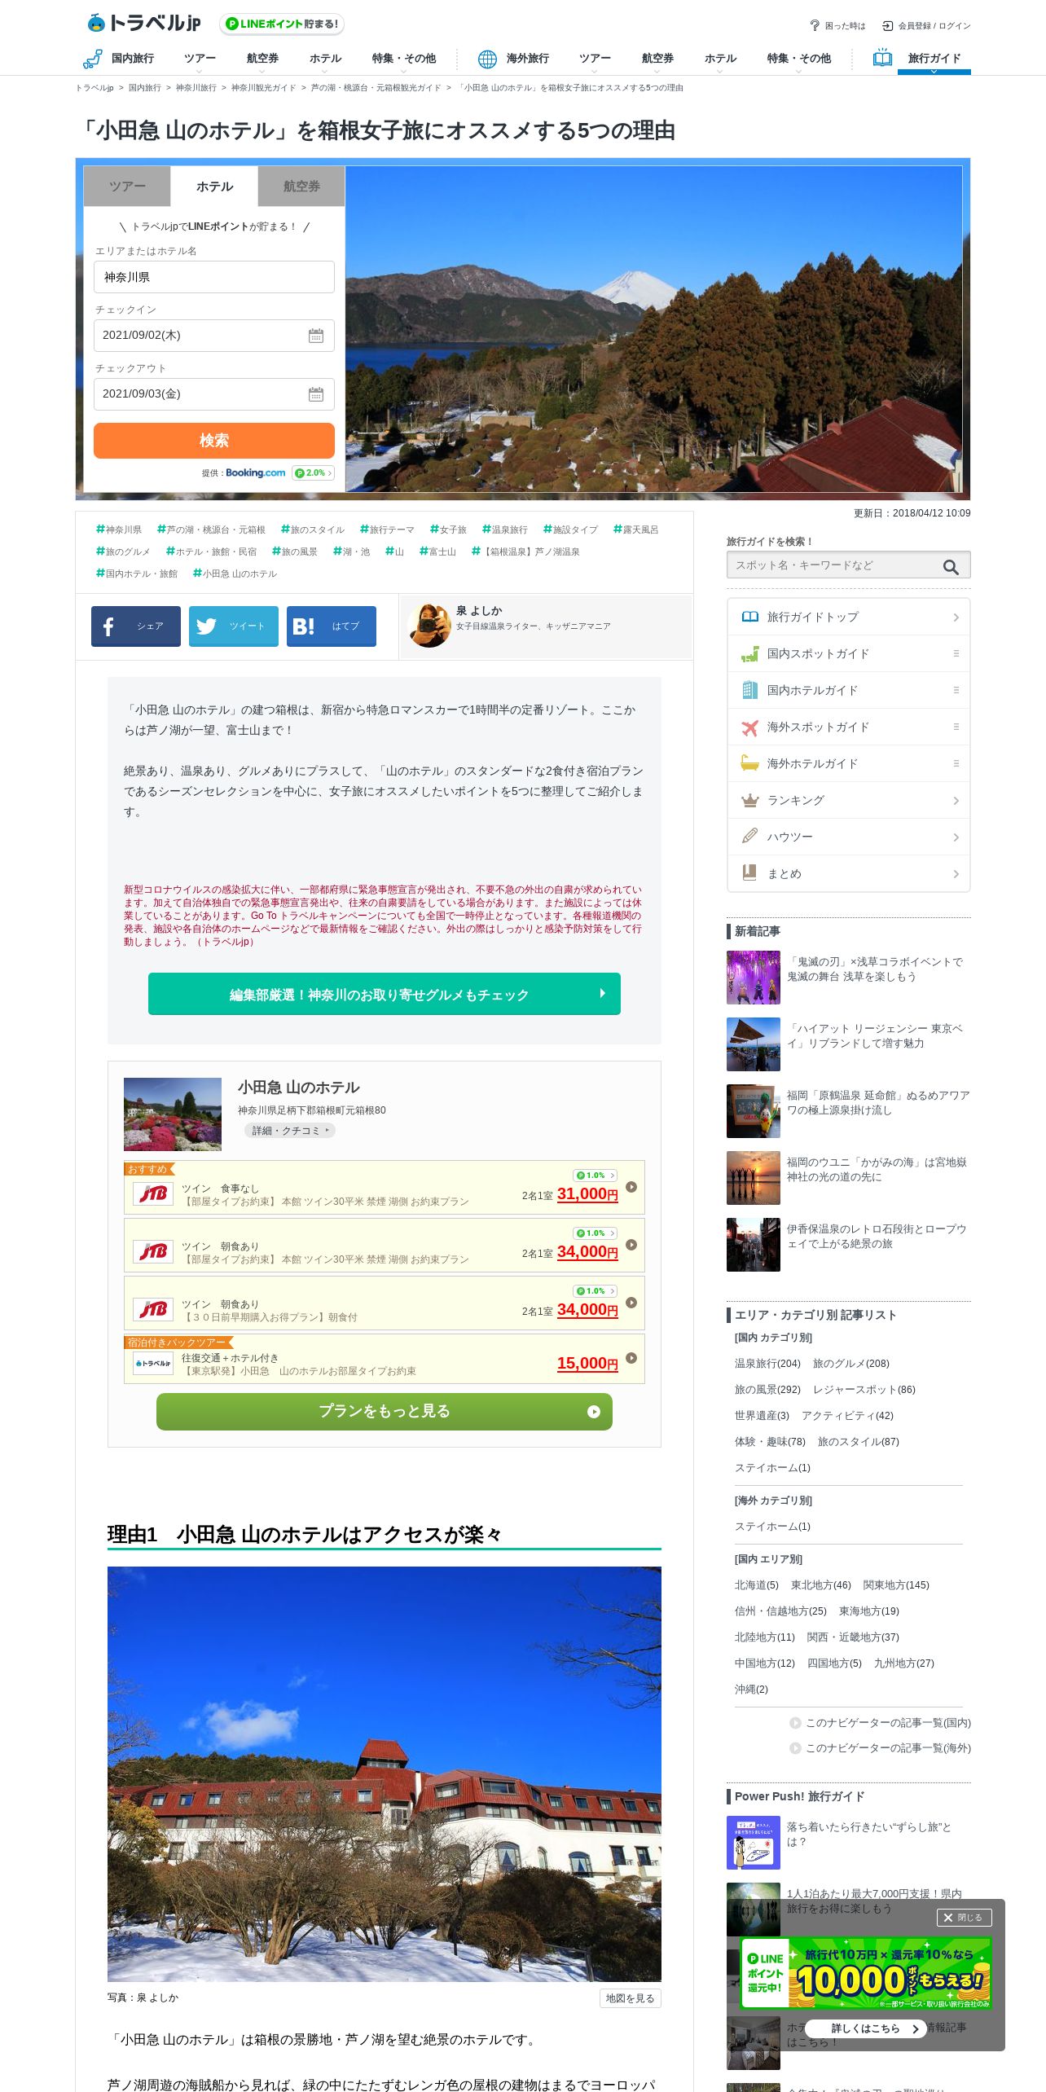The height and width of the screenshot is (2092, 1046).
Task: Expand 海外スポットガイド sidebar menu
Action: click(x=956, y=727)
